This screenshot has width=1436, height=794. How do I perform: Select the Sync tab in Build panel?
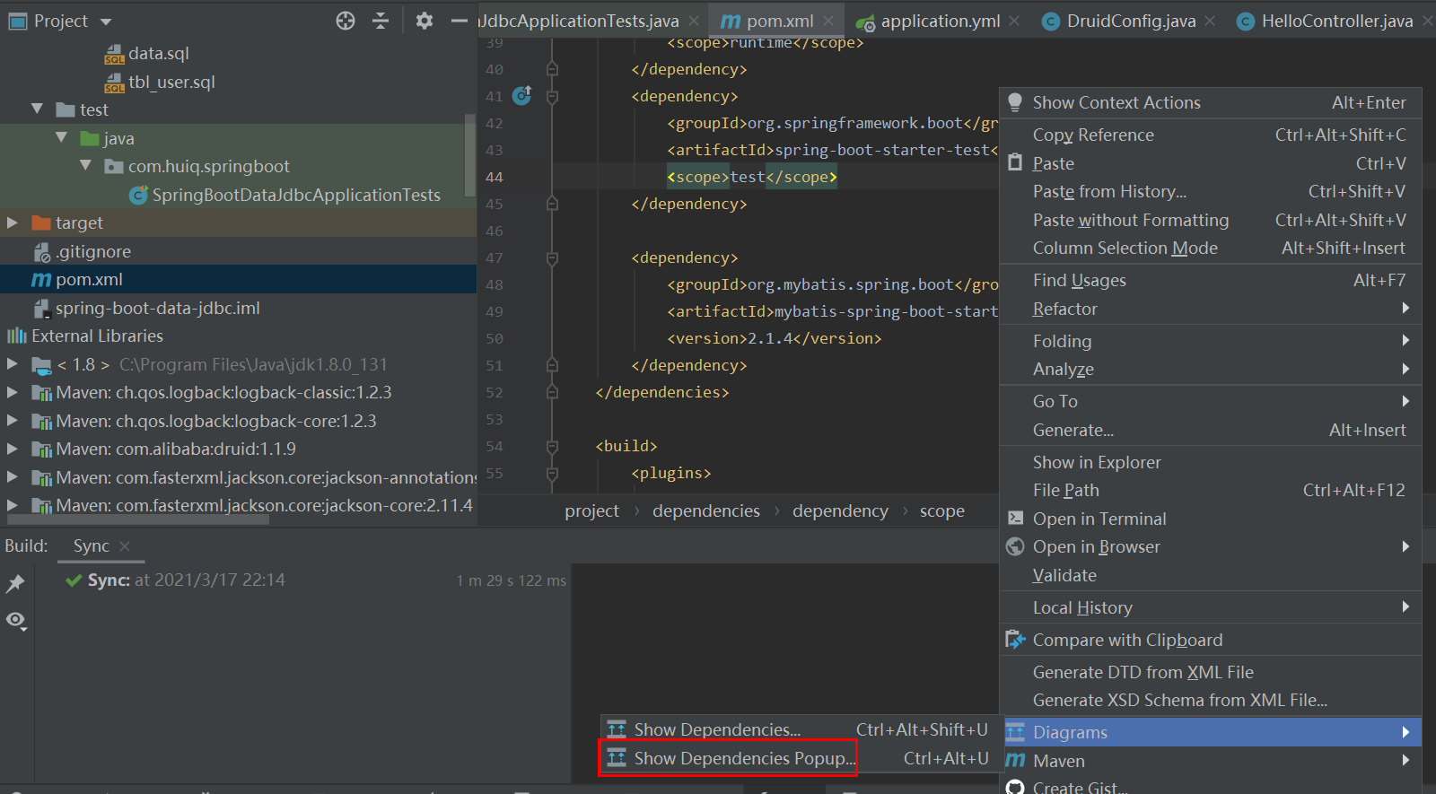tap(91, 546)
